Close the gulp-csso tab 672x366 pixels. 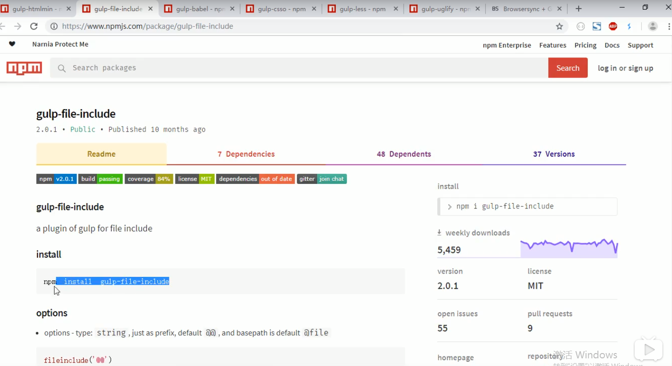coord(314,9)
